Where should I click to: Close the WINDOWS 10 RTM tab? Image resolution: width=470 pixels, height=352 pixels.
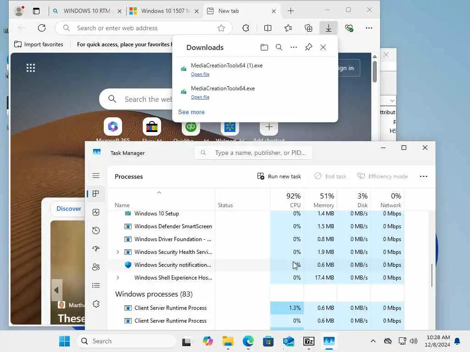coord(119,11)
